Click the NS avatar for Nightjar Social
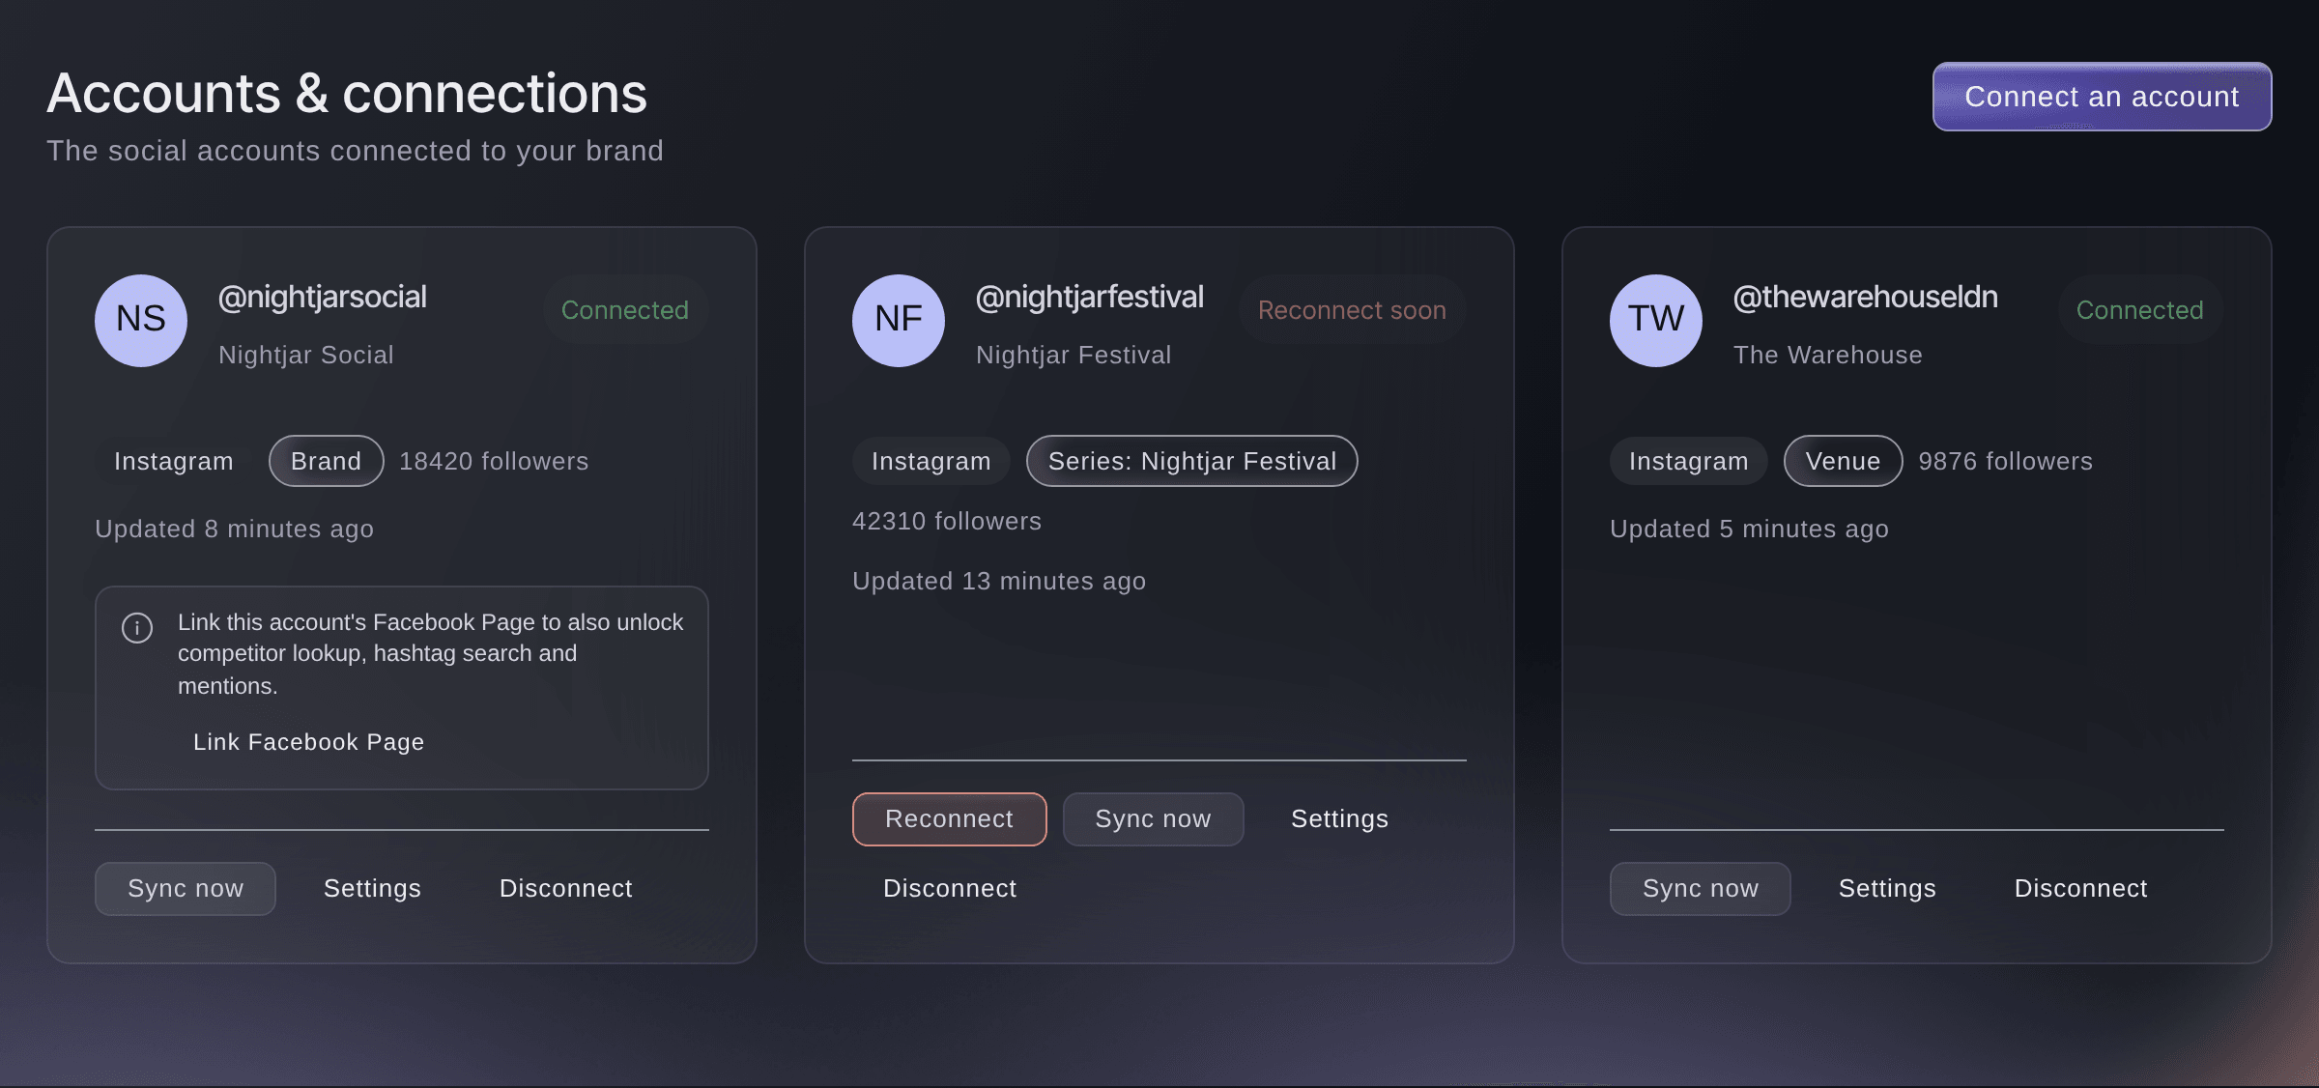 [x=141, y=320]
